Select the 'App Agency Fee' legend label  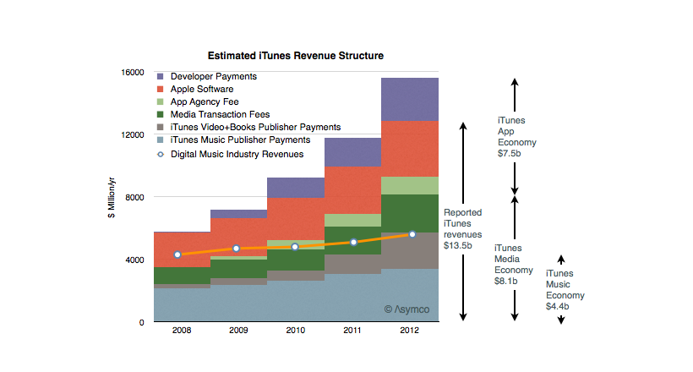[205, 101]
